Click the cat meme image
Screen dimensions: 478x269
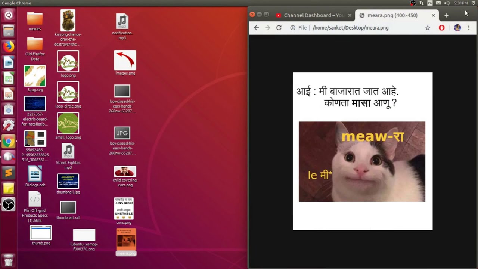tap(362, 161)
